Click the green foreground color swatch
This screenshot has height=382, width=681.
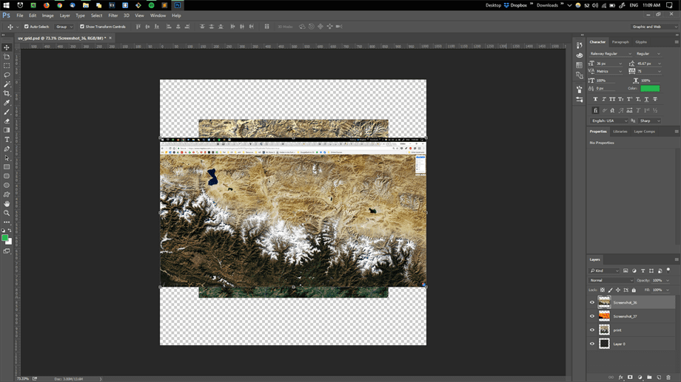click(x=4, y=238)
